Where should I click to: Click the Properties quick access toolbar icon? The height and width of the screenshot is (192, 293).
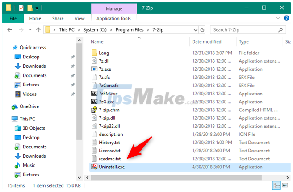click(x=21, y=8)
